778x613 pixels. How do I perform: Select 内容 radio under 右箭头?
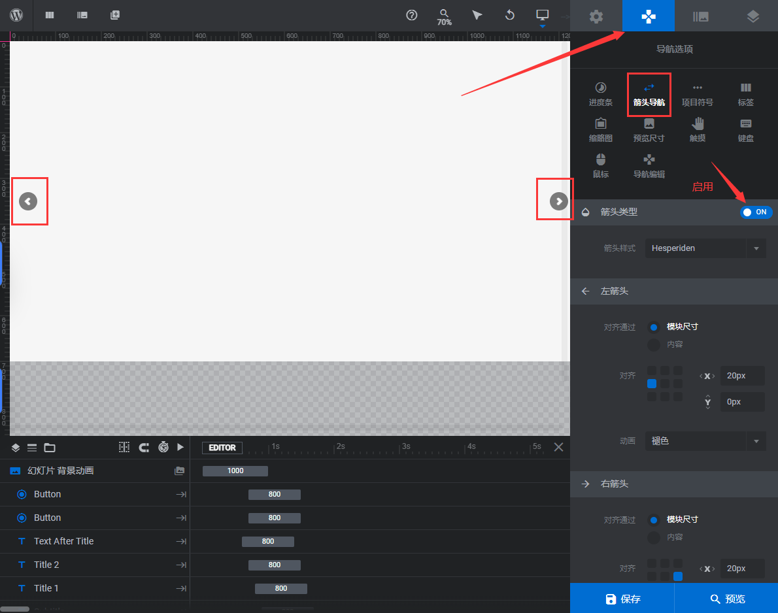coord(654,537)
